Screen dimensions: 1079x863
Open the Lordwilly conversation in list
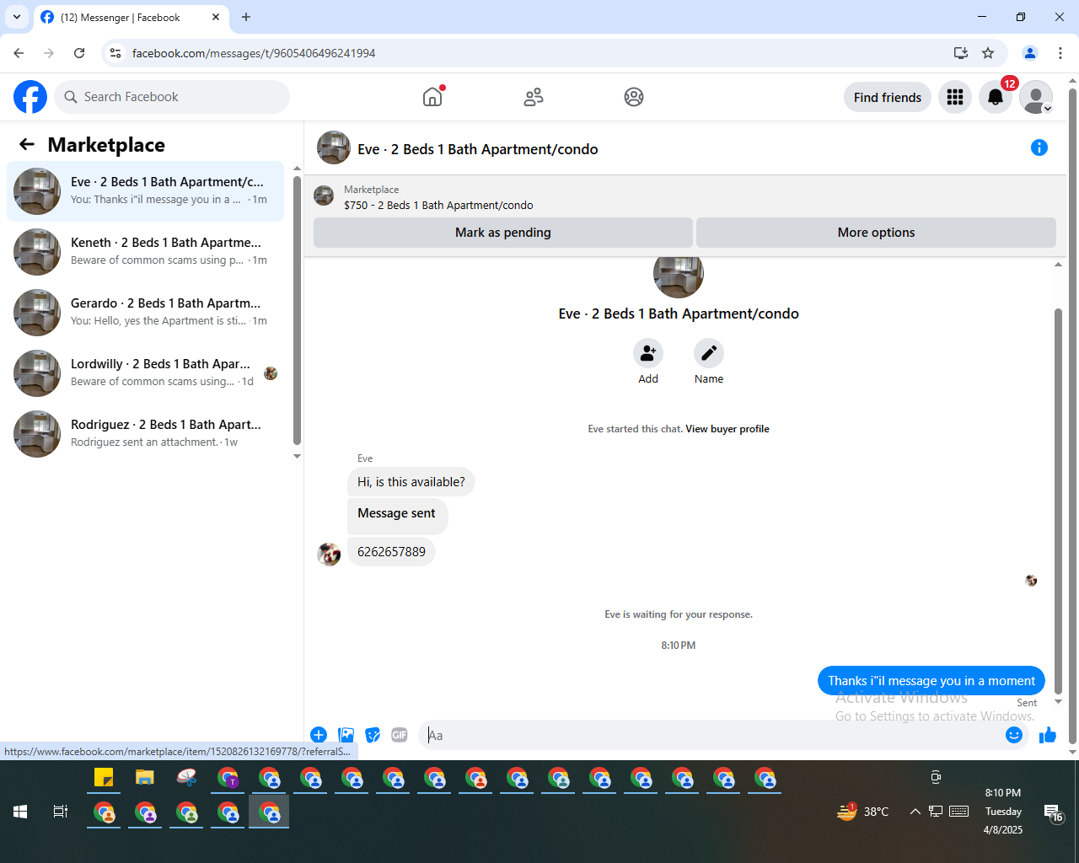[145, 373]
